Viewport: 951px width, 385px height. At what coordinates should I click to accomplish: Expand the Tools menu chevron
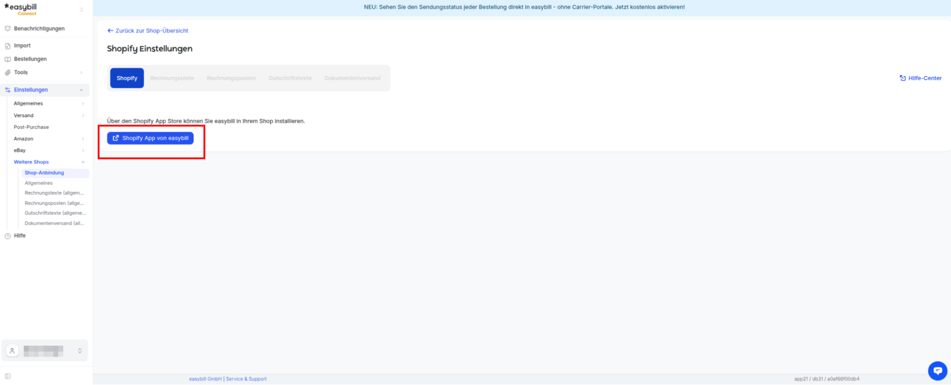coord(81,73)
